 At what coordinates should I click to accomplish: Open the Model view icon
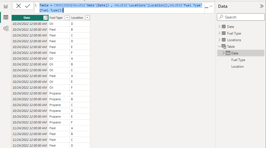point(6,28)
